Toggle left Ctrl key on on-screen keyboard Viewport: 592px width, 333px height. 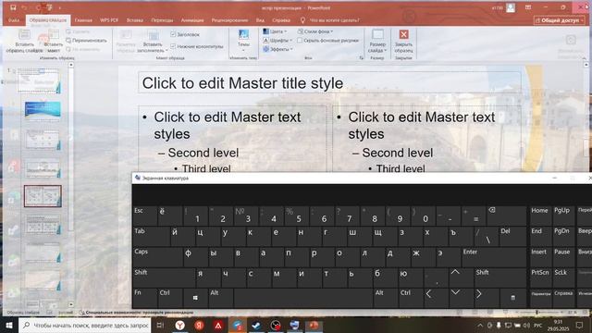[x=170, y=298]
